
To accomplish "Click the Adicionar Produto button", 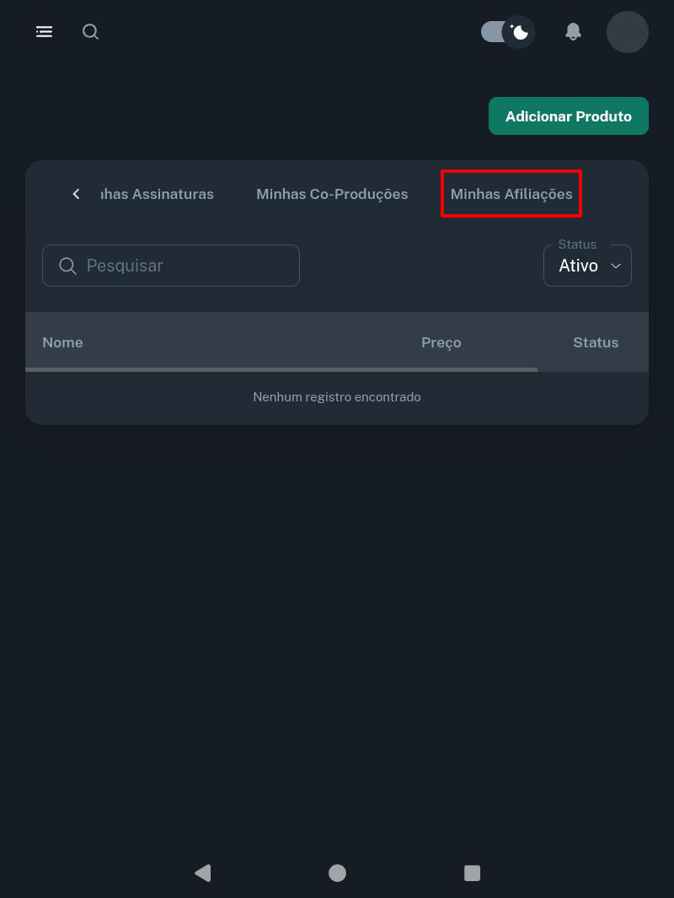I will point(569,116).
